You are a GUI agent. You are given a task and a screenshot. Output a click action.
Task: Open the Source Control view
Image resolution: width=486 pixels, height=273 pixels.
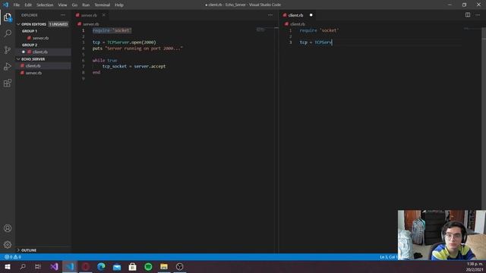[8, 50]
